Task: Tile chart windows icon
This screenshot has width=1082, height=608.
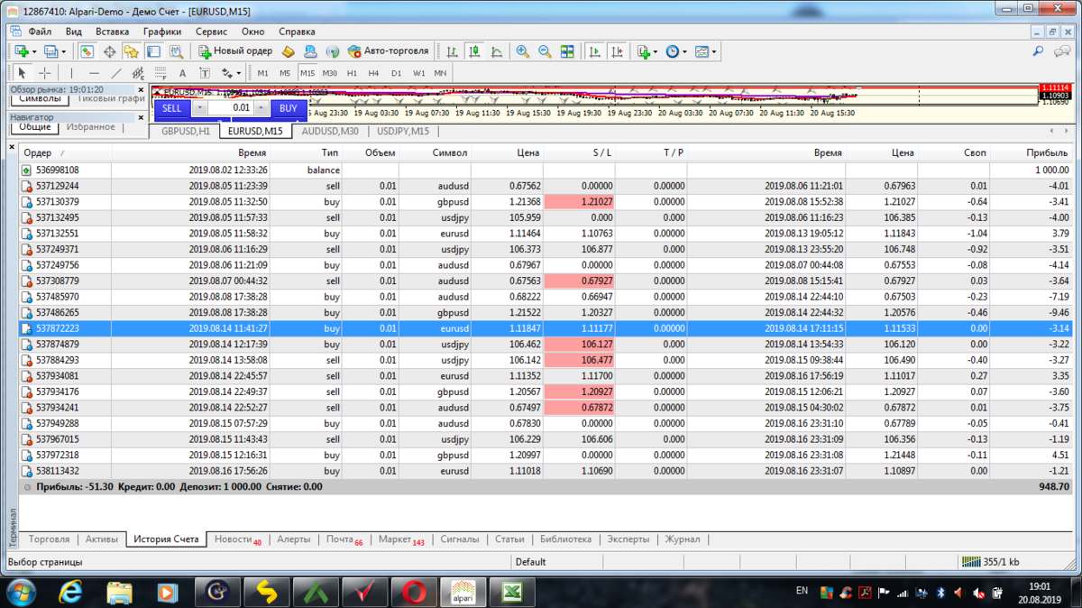Action: (567, 51)
